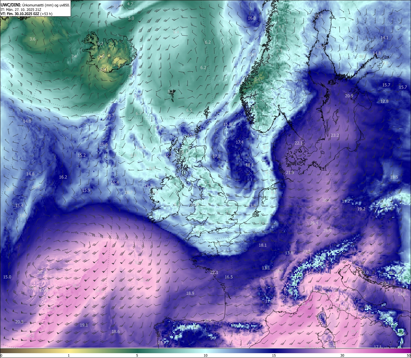411x358 pixels.
Task: Click the 'UWC/DINI: Úrkomumætti (mm) og uv850.' title
Action: 35,5
